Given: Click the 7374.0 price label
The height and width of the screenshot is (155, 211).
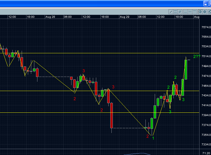Looking at the screenshot, I should point(206,125).
